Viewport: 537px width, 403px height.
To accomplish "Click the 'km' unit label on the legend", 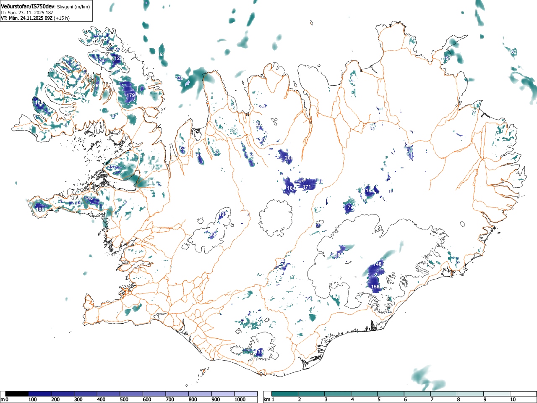I will (x=267, y=400).
